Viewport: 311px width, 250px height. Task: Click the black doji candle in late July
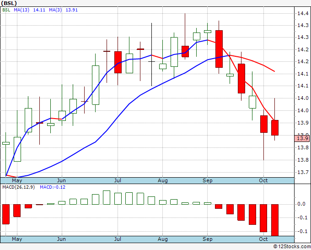pos(152,61)
